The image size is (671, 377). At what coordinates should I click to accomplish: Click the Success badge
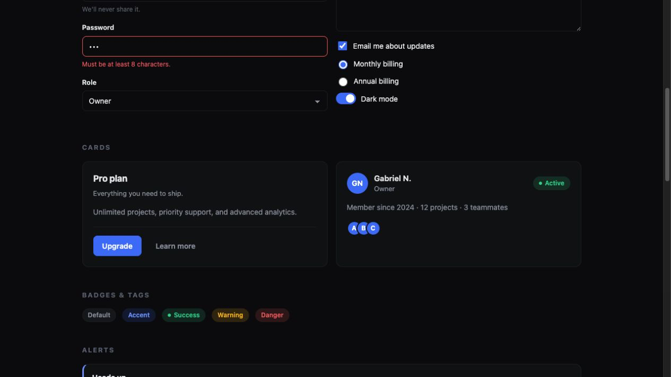184,315
